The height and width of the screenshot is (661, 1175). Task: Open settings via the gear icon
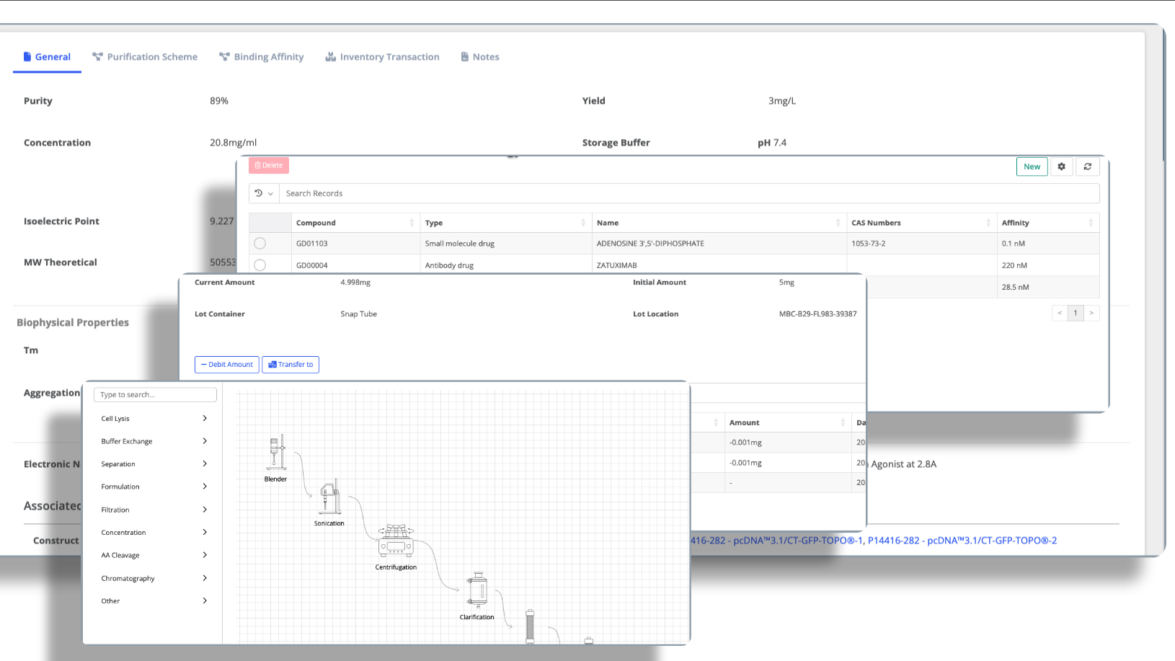1061,167
